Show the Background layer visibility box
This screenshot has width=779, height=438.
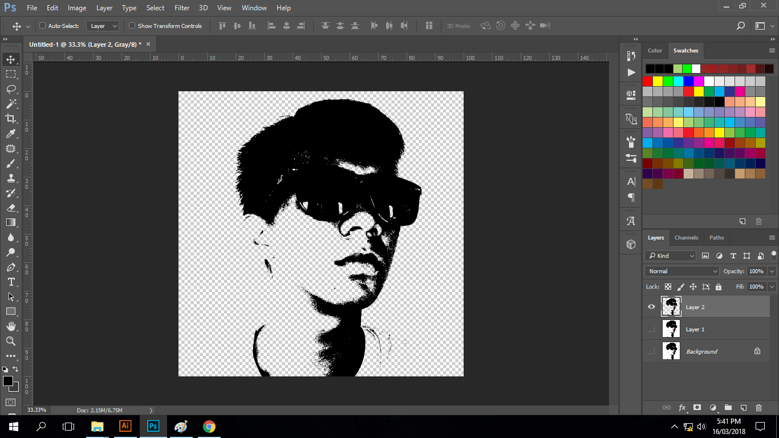651,351
